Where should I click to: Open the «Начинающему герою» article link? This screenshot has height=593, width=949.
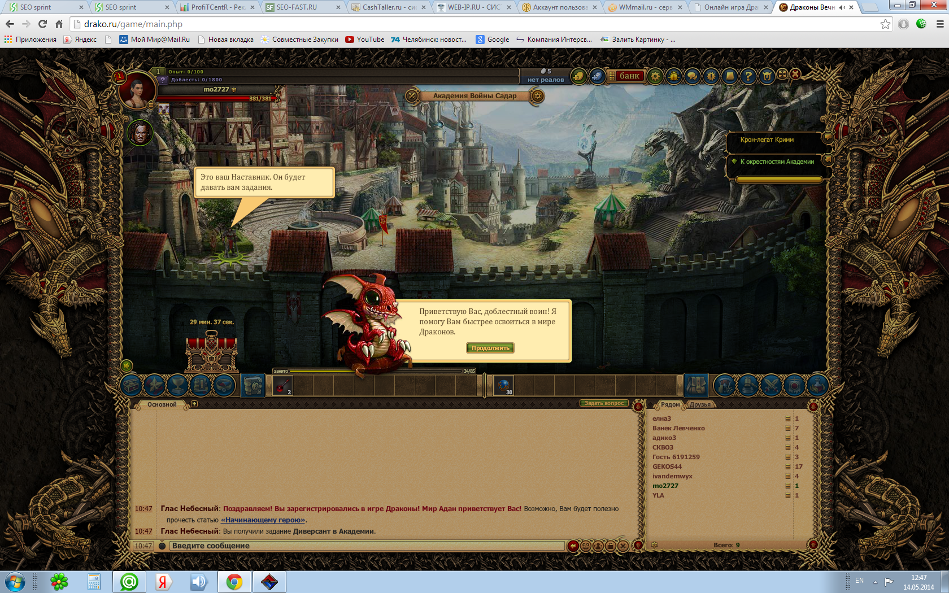[263, 520]
